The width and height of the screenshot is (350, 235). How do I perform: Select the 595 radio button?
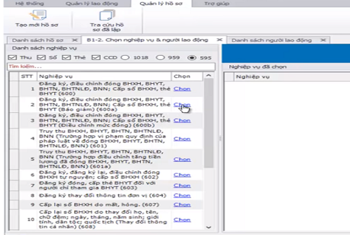coord(191,58)
